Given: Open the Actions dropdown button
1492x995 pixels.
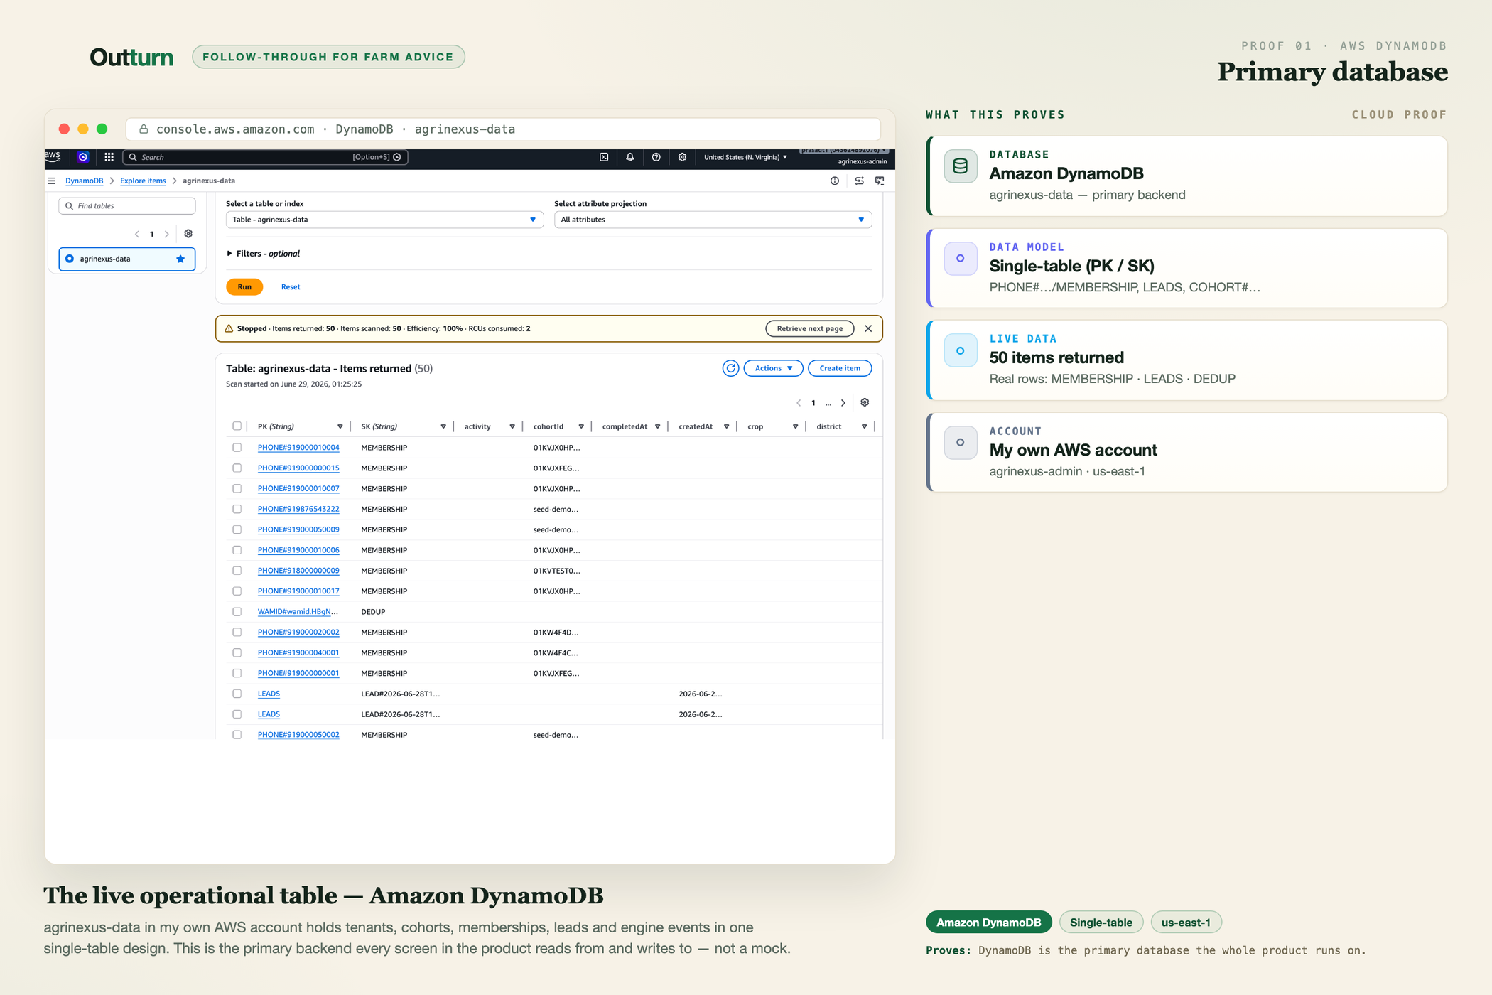Looking at the screenshot, I should pyautogui.click(x=773, y=368).
